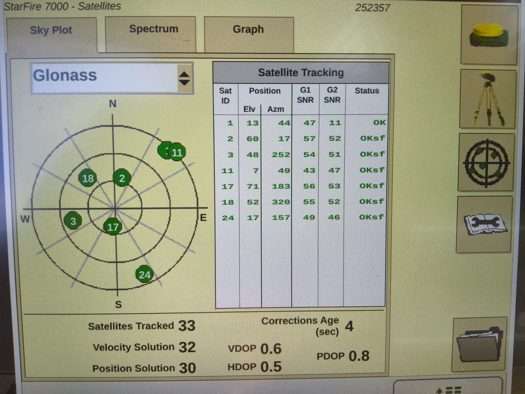Click the Corrections Age value 4

pyautogui.click(x=349, y=326)
